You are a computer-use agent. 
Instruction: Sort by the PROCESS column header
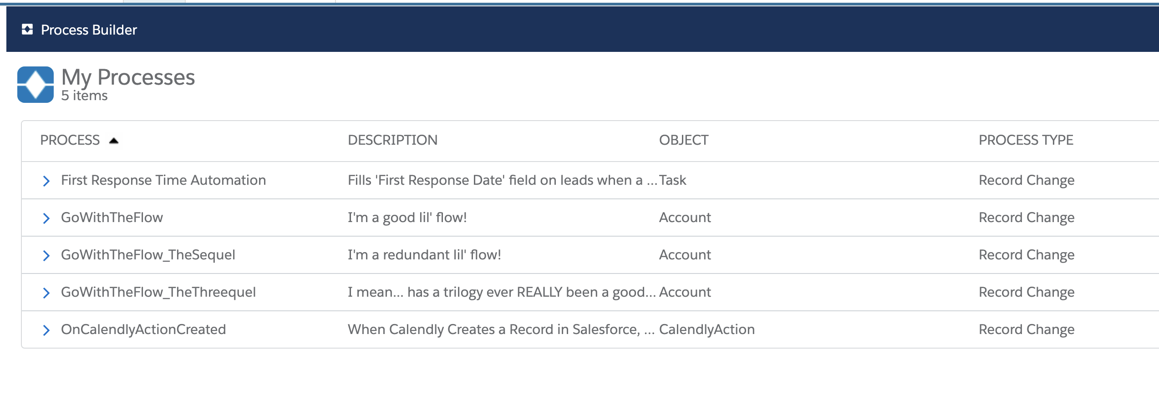point(70,140)
